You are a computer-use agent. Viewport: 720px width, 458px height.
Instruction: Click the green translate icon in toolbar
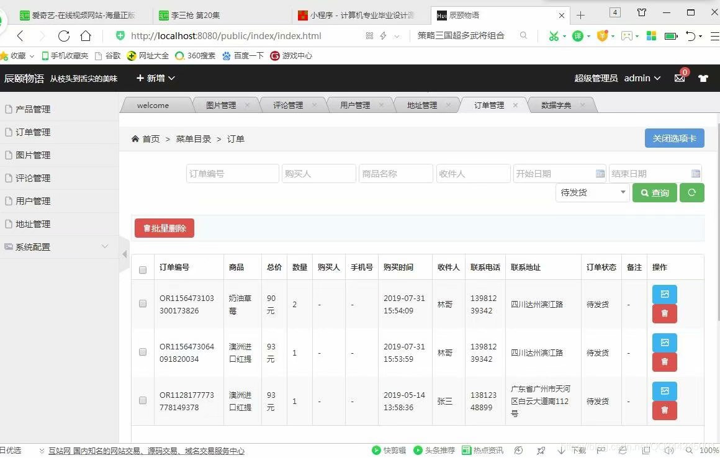pos(578,36)
